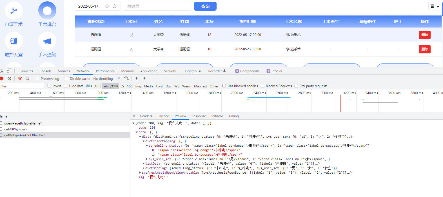Click the import HAR upload arrow icon

click(137, 78)
